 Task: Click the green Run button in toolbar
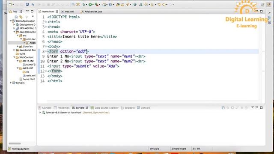(90, 5)
